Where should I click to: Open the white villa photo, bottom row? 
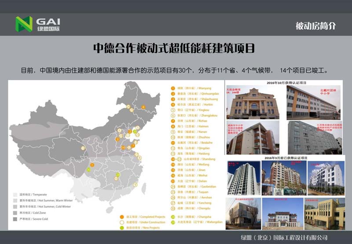point(282,214)
